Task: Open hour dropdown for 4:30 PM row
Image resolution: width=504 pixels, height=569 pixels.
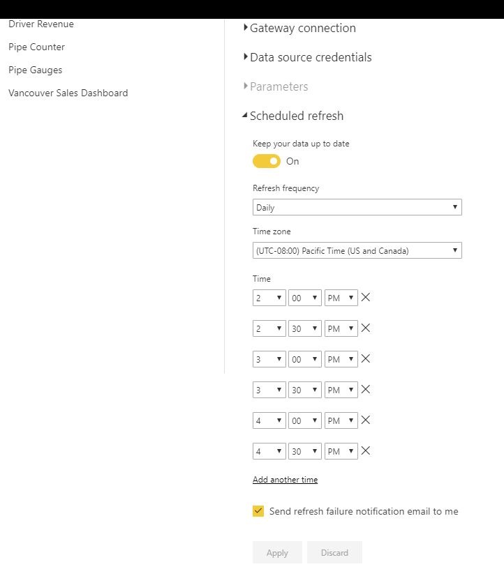Action: coord(269,451)
